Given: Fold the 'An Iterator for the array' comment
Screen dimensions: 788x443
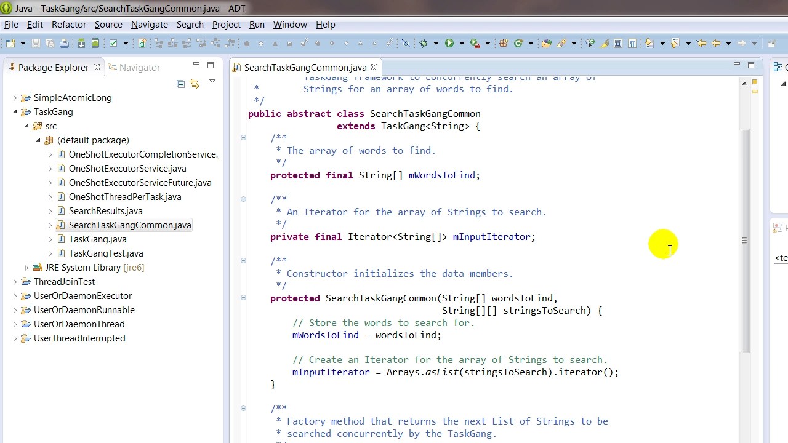Looking at the screenshot, I should [243, 199].
